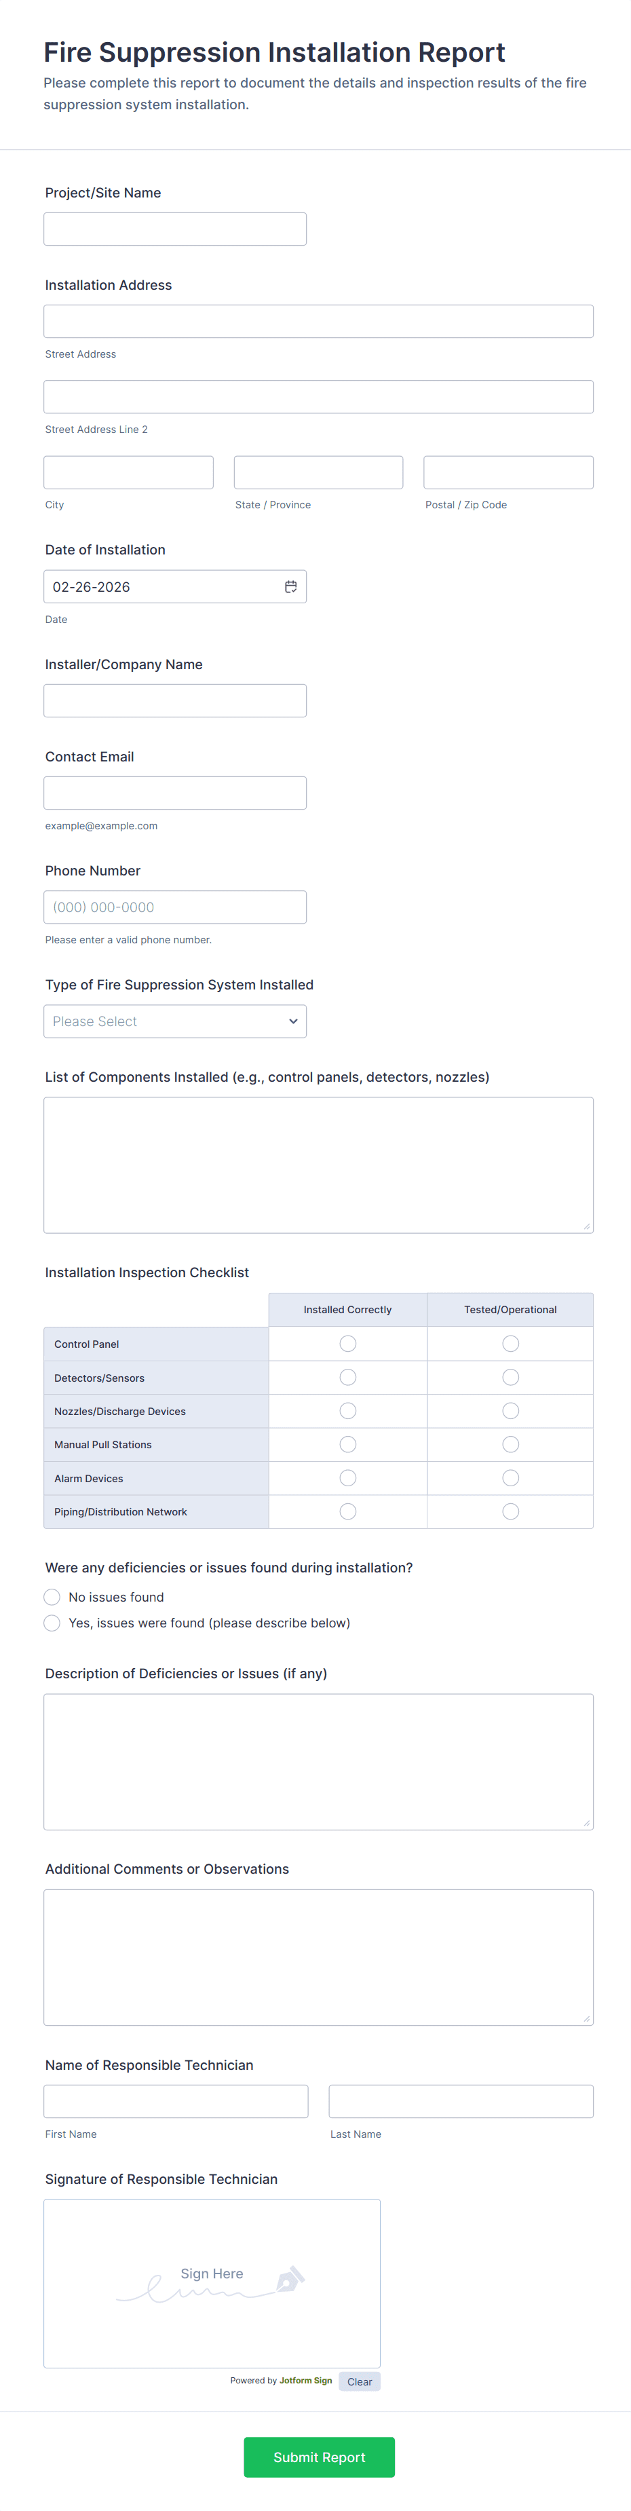The height and width of the screenshot is (2511, 631).
Task: Mark Alarm Devices as Installed Correctly
Action: [x=347, y=1477]
